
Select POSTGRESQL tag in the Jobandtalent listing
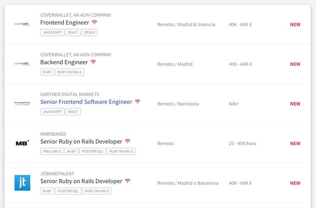68,191
